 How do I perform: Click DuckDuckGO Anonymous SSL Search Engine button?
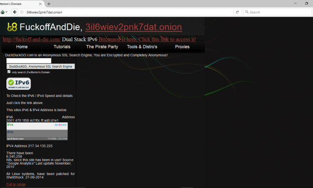click(41, 66)
